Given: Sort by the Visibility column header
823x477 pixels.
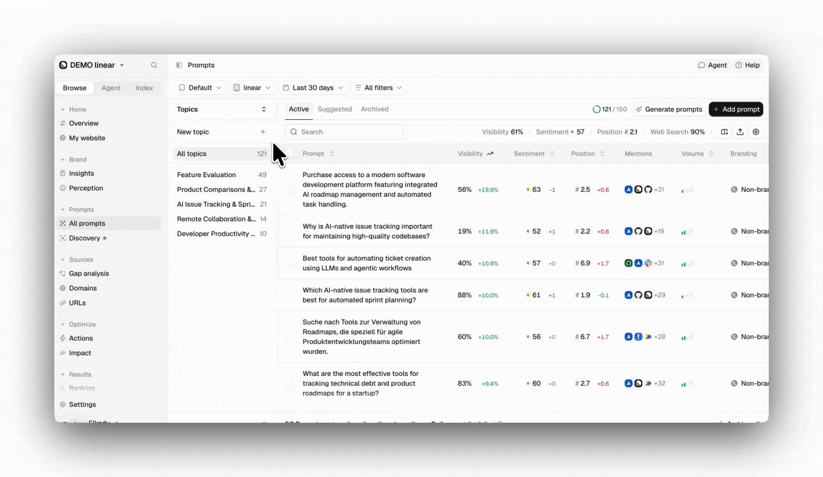Looking at the screenshot, I should pyautogui.click(x=475, y=154).
